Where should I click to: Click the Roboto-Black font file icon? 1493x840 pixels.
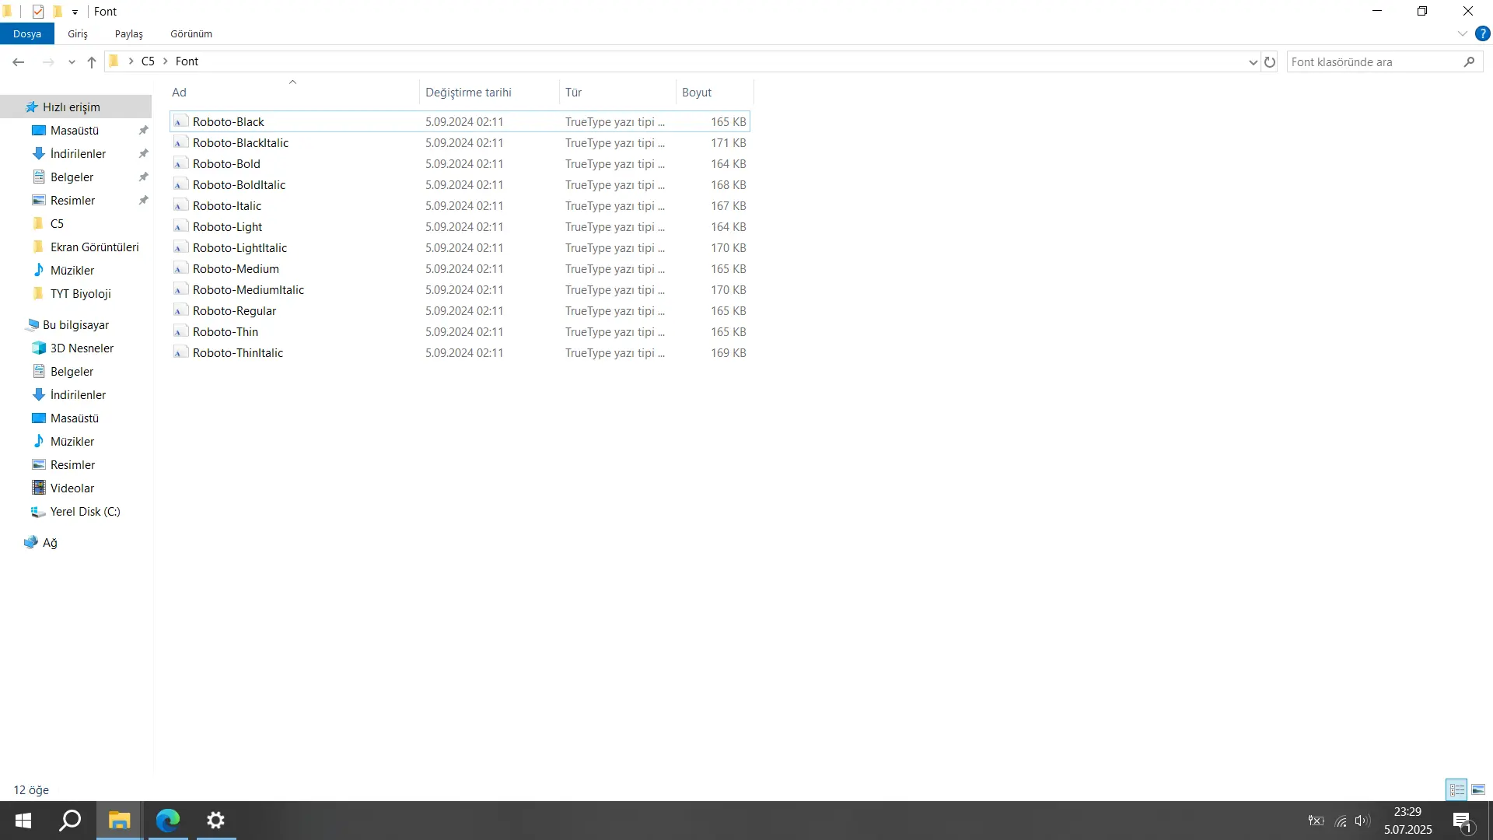tap(180, 122)
